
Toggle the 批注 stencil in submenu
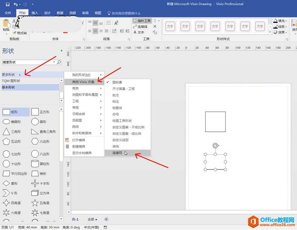click(116, 95)
